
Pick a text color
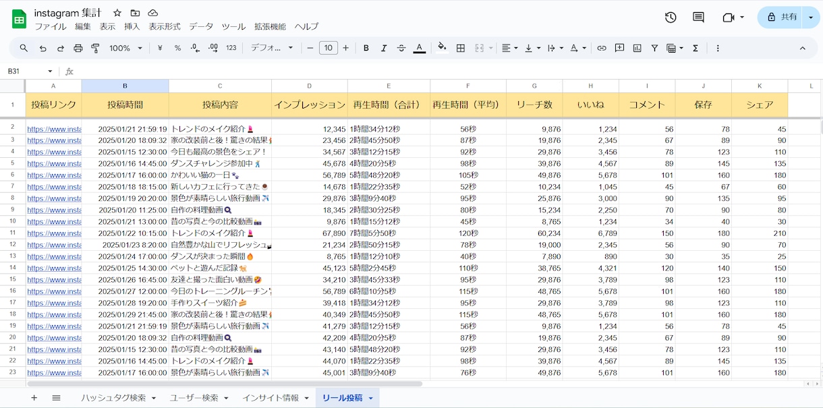click(x=419, y=48)
